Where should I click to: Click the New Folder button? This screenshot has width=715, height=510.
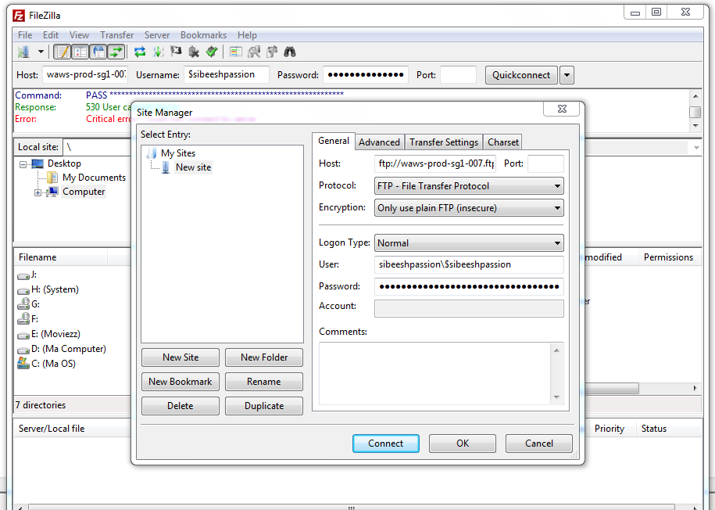click(x=264, y=357)
